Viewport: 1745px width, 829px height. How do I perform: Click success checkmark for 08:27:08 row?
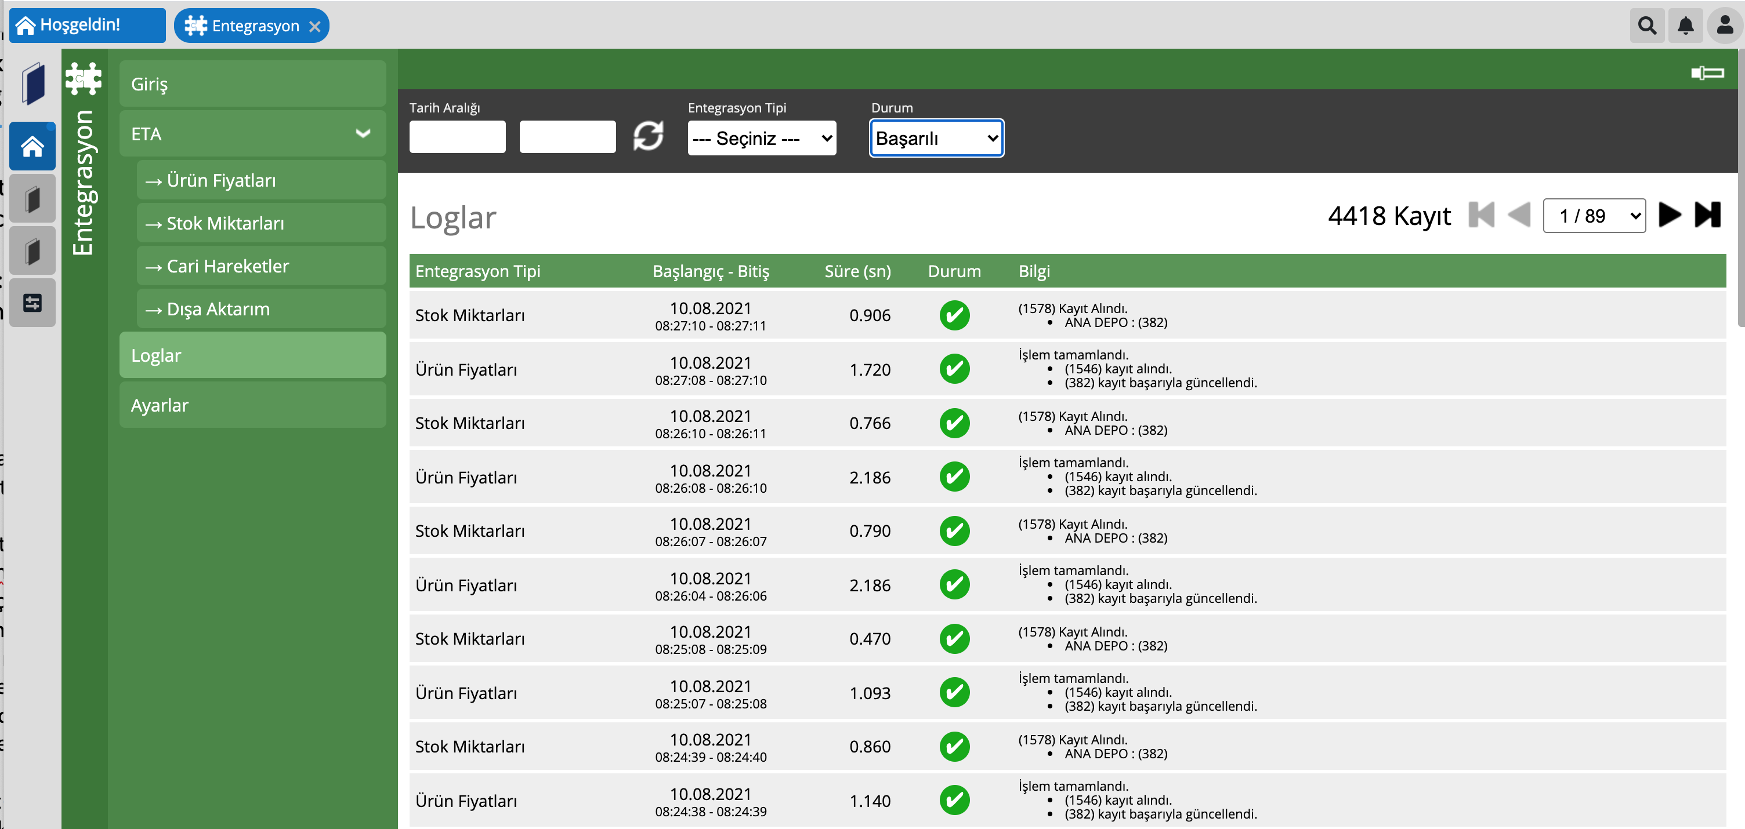click(954, 369)
